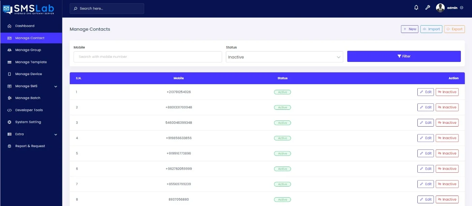
Task: Deactivate contact +962782059999 via Inactive button
Action: coord(447,169)
